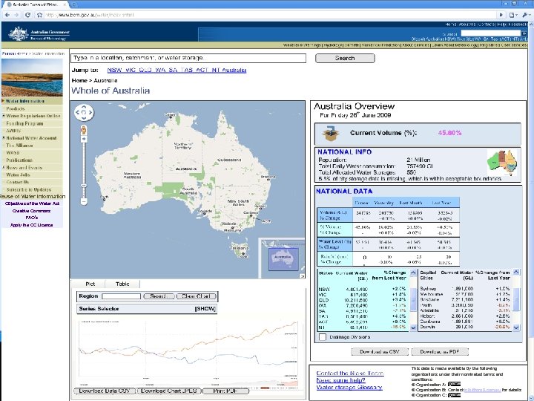Click the Current Volume box icon
This screenshot has width=534, height=401.
click(331, 134)
